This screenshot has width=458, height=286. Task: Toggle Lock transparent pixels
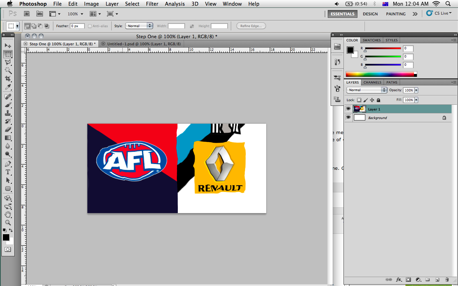coord(359,100)
